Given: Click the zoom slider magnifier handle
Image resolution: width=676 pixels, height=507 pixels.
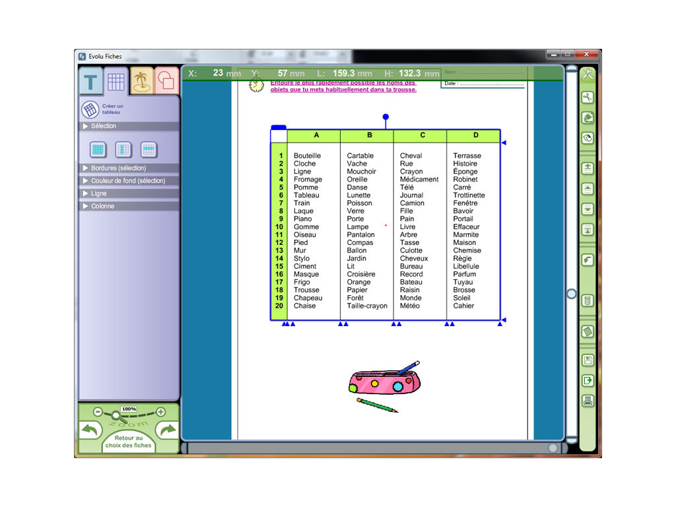Looking at the screenshot, I should tap(116, 415).
